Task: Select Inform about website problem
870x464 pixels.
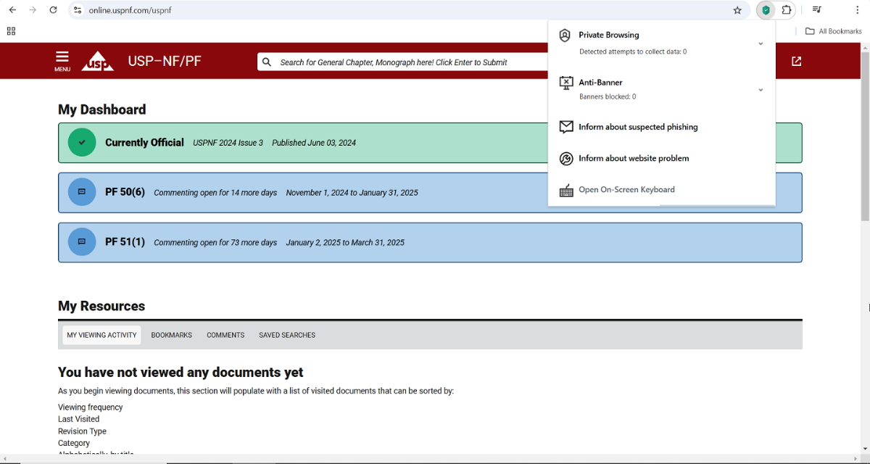Action: pyautogui.click(x=634, y=158)
